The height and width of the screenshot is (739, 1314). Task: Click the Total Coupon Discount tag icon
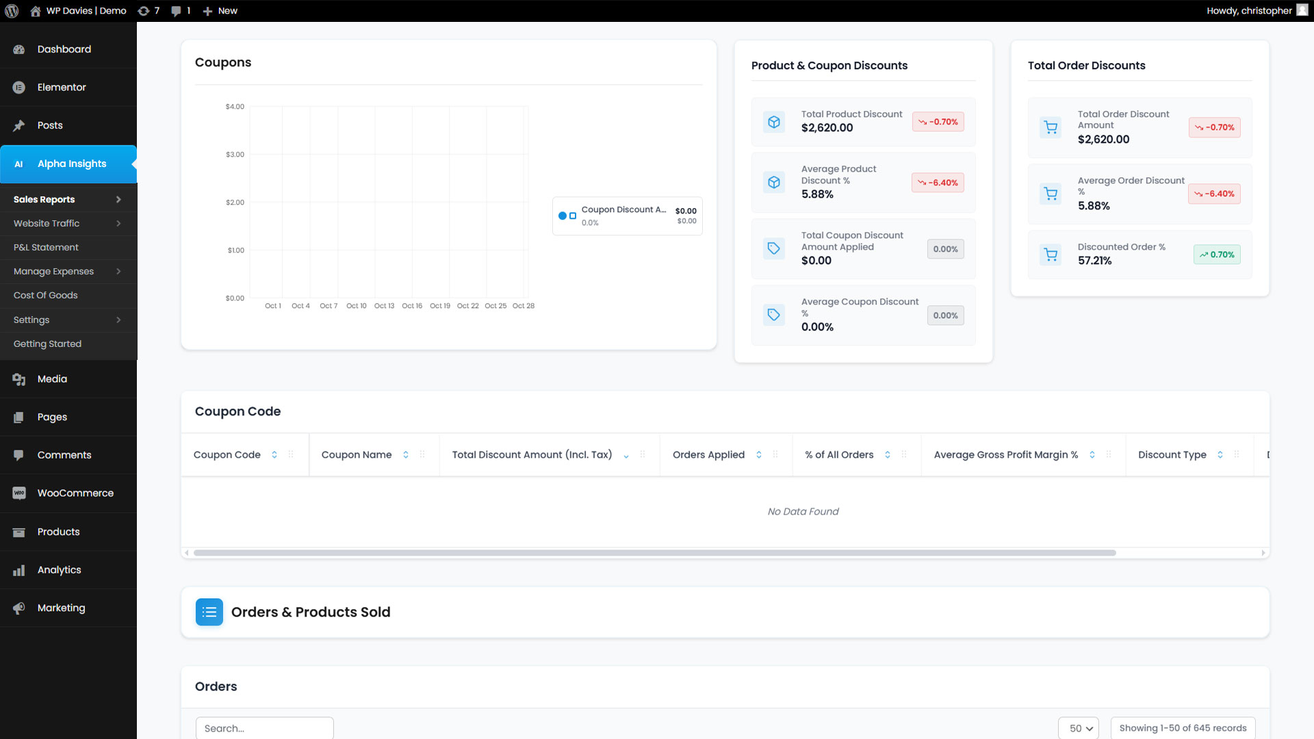point(774,248)
